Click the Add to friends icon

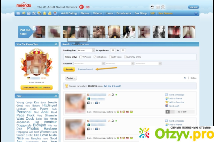click(x=167, y=98)
